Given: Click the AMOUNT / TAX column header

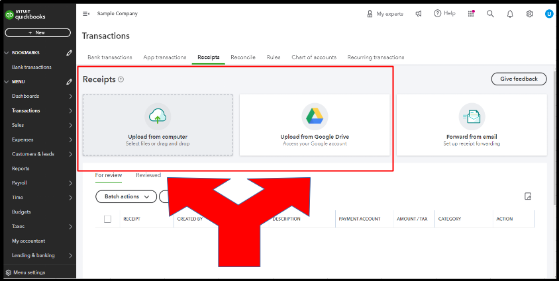Looking at the screenshot, I should [x=412, y=219].
